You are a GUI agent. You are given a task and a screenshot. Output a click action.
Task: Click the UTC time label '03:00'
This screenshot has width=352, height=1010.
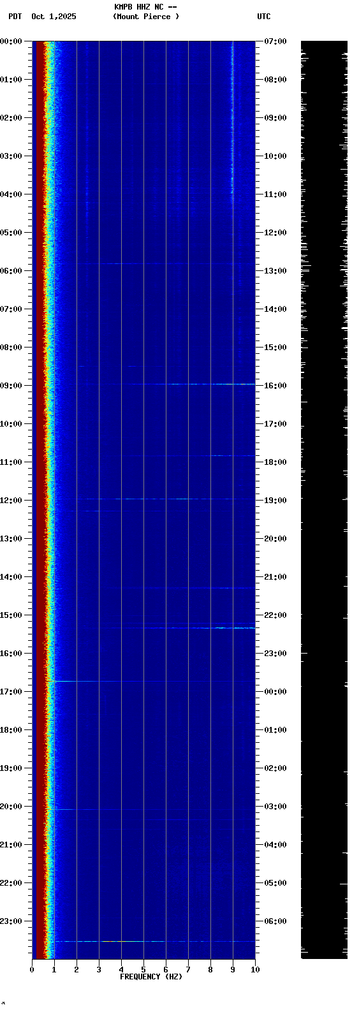point(275,807)
